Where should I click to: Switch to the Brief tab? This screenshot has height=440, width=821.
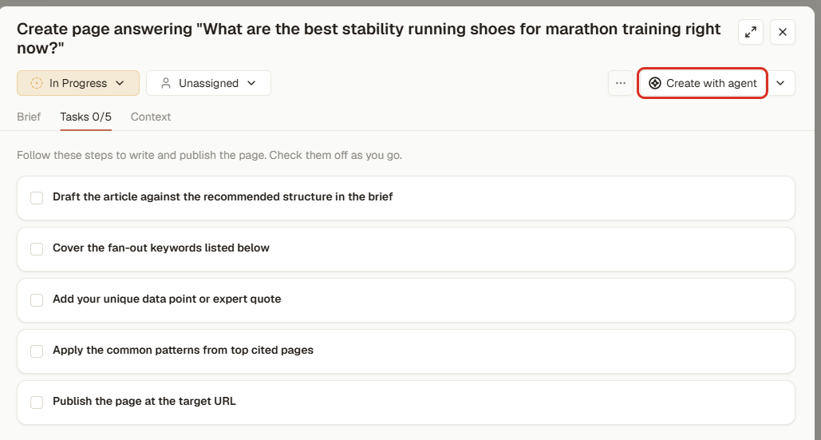click(29, 117)
